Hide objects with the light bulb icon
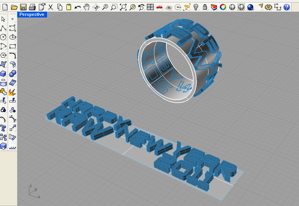The image size is (299, 206). click(196, 7)
